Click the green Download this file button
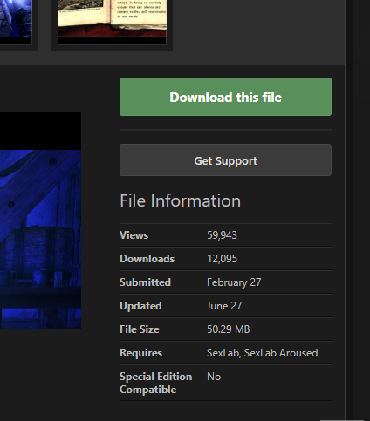 tap(225, 97)
